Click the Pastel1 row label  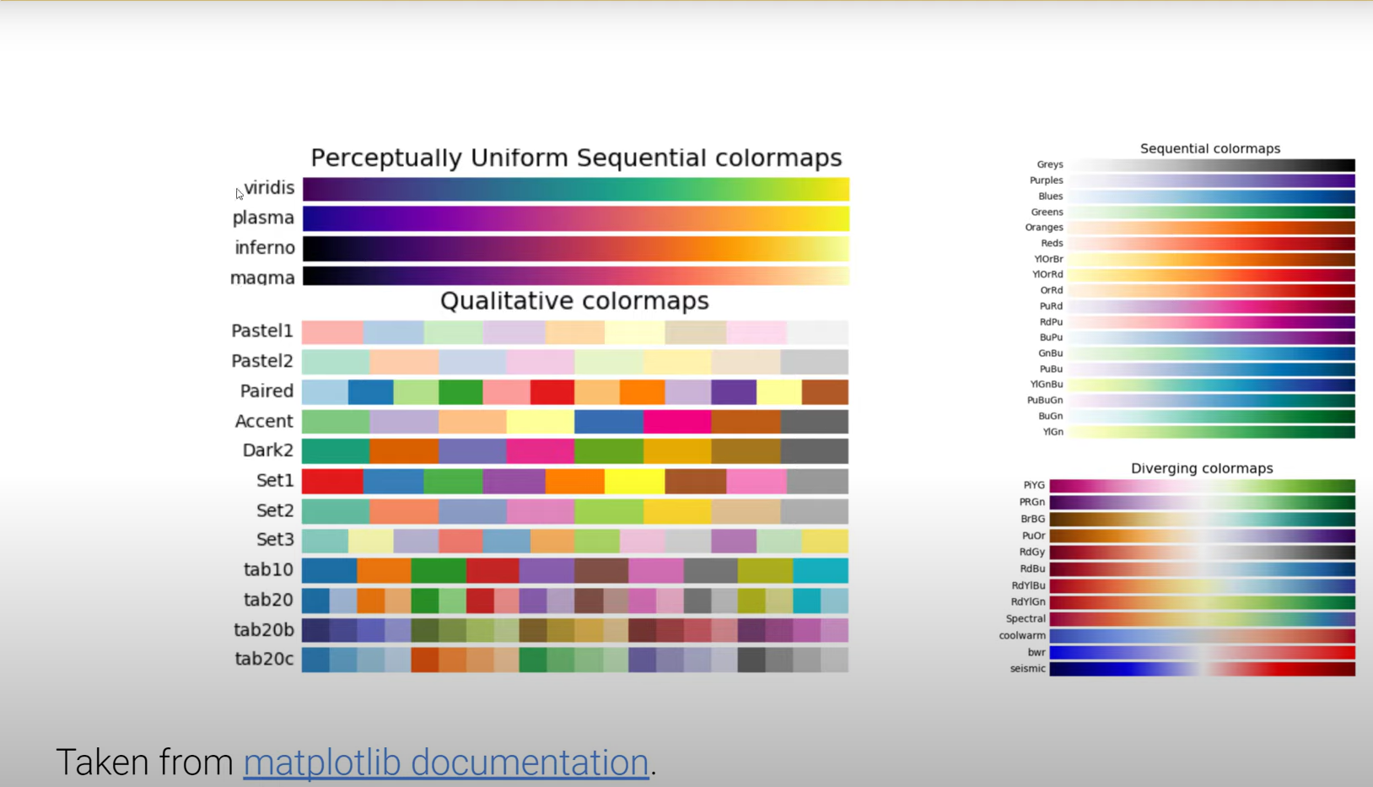click(261, 331)
